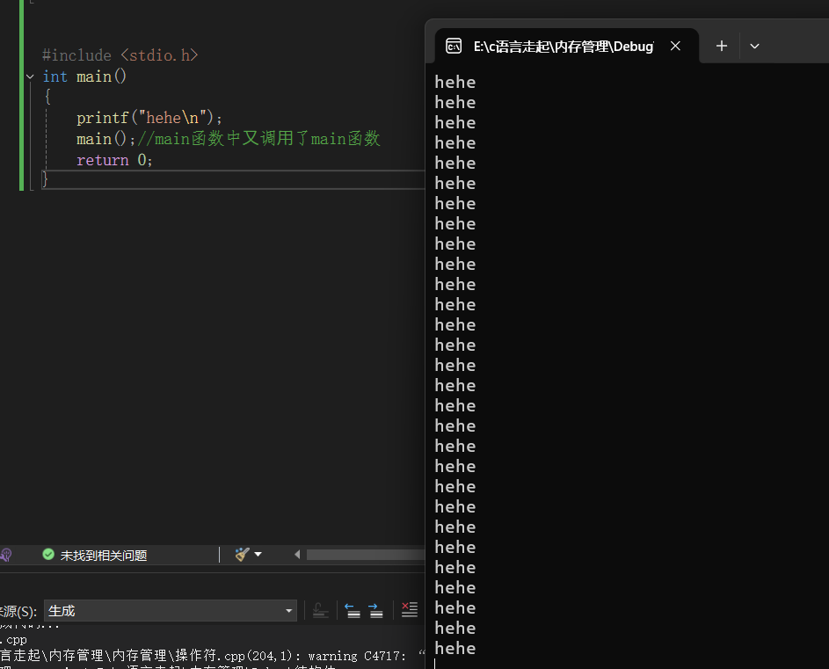Click the int main() declaration
Image resolution: width=829 pixels, height=669 pixels.
point(84,76)
